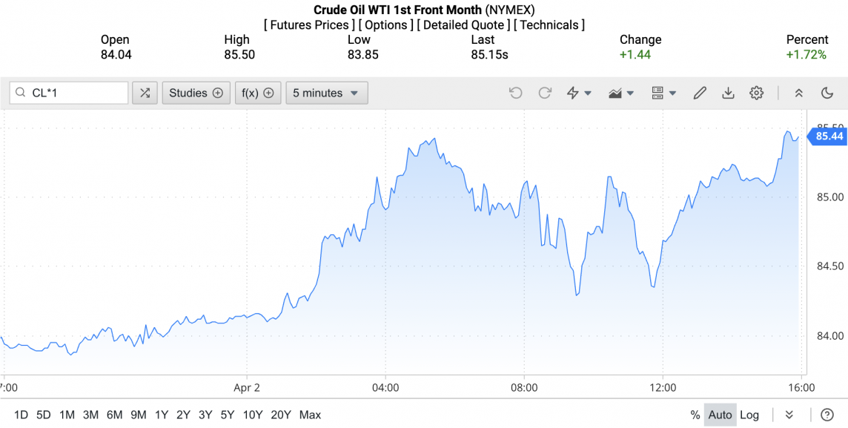Open help question mark icon
Screen dimensions: 848x428
tap(827, 415)
